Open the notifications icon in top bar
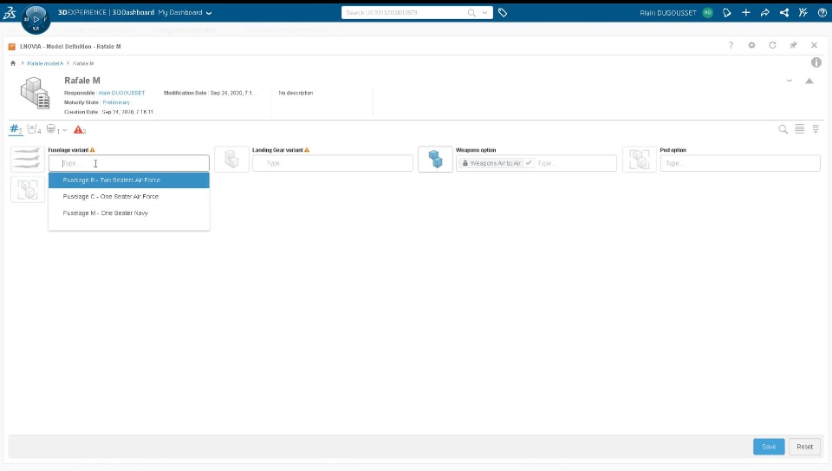The width and height of the screenshot is (832, 471). click(727, 13)
